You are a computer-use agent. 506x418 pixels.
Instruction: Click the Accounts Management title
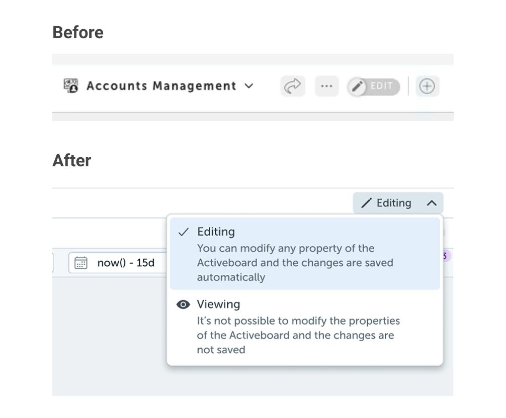(161, 86)
